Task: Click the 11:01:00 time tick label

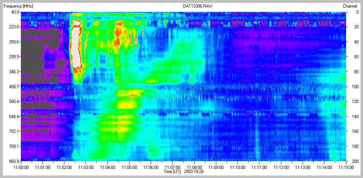Action: coord(42,167)
